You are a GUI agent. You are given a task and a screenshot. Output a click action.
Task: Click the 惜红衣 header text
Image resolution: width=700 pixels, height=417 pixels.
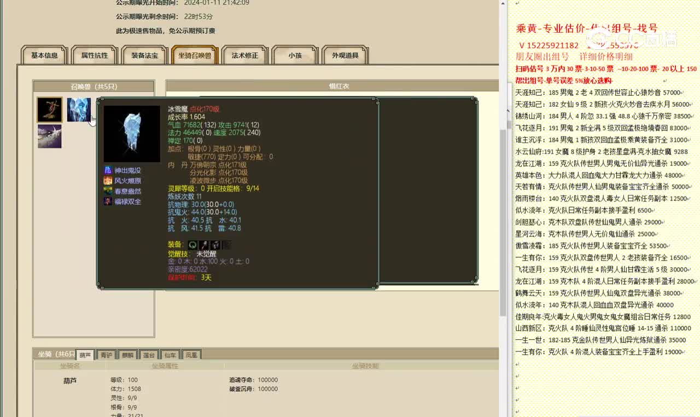coord(339,86)
